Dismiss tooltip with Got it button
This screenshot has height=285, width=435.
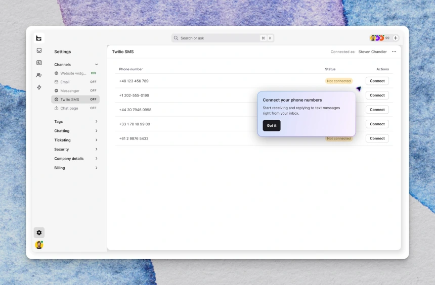point(272,126)
